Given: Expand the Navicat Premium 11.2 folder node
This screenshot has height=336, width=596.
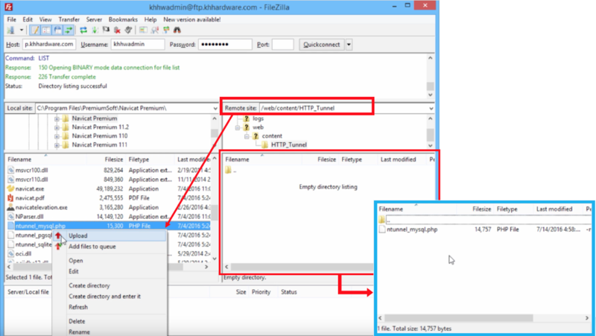Looking at the screenshot, I should [x=57, y=127].
